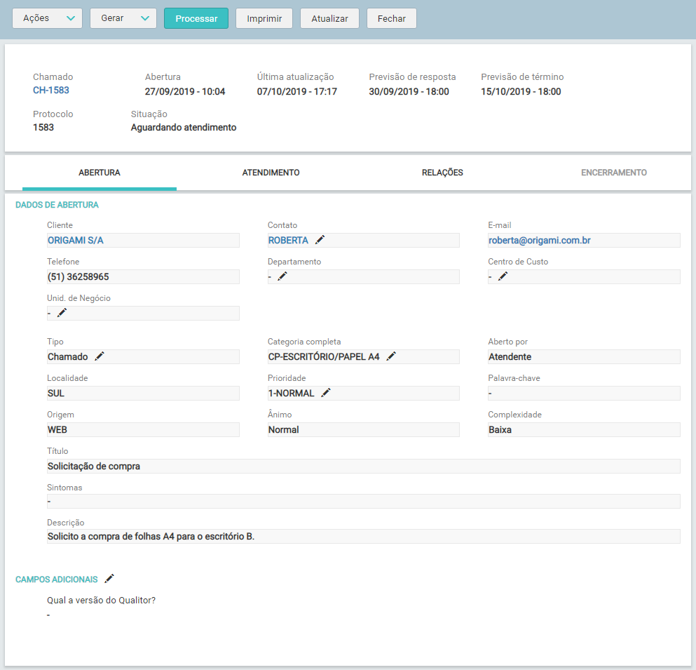696x670 pixels.
Task: Click Abertura date 27/09/2019 - 10:04
Action: [x=184, y=91]
